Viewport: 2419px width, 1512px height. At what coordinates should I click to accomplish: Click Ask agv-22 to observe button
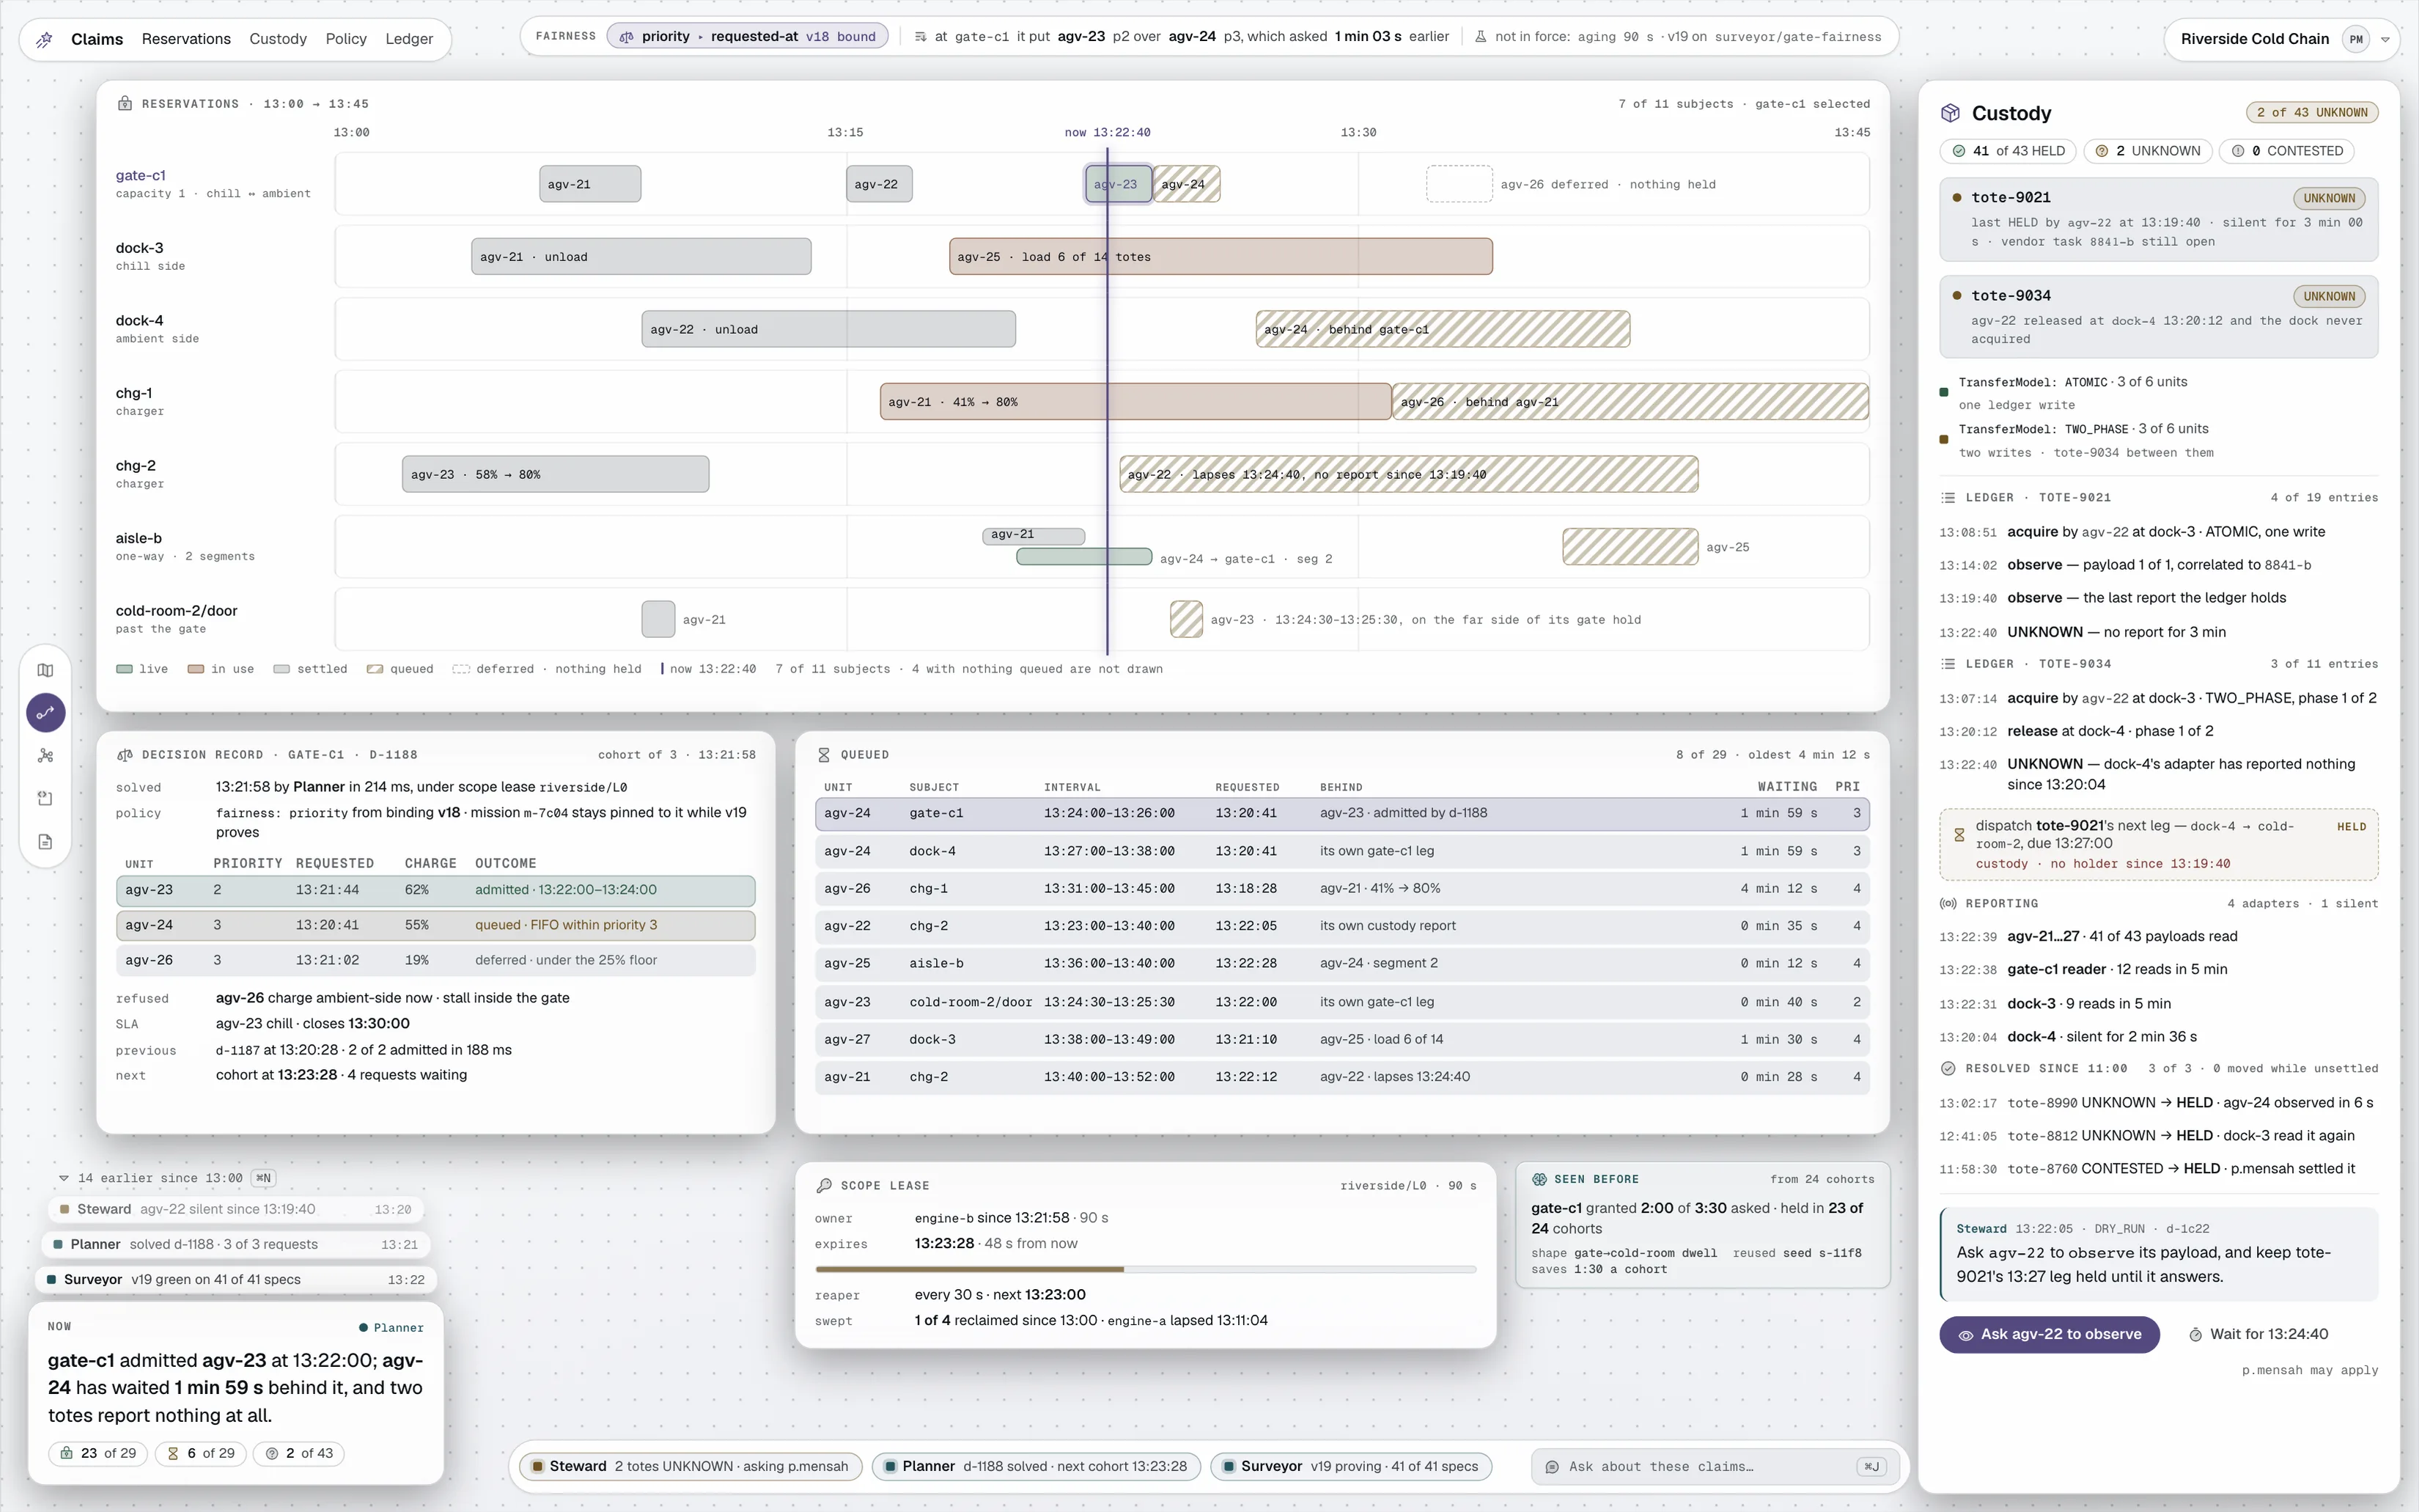point(2049,1334)
